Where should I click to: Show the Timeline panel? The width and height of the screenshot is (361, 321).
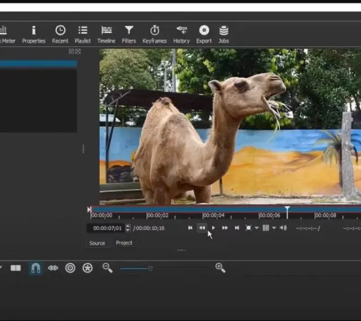[x=106, y=34]
